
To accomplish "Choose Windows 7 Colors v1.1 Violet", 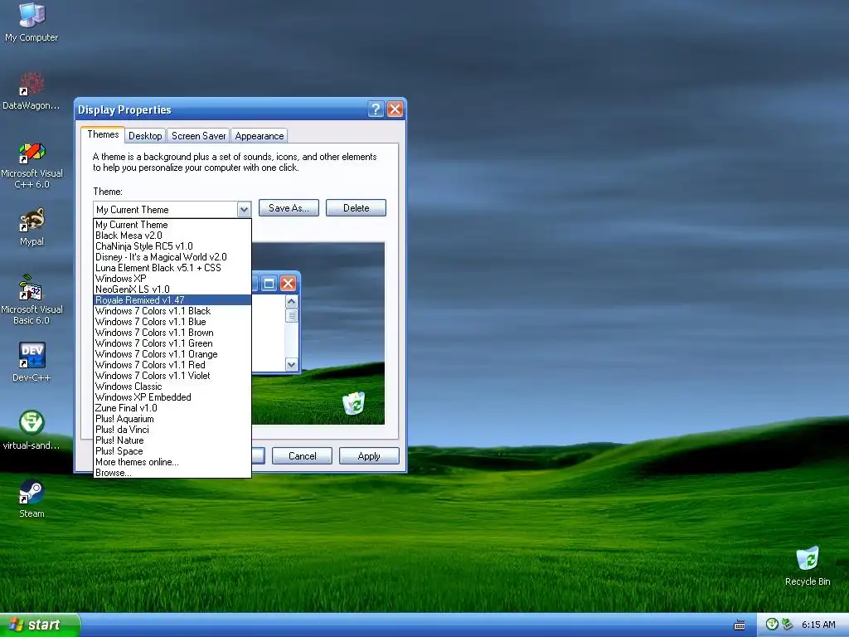I will point(172,376).
